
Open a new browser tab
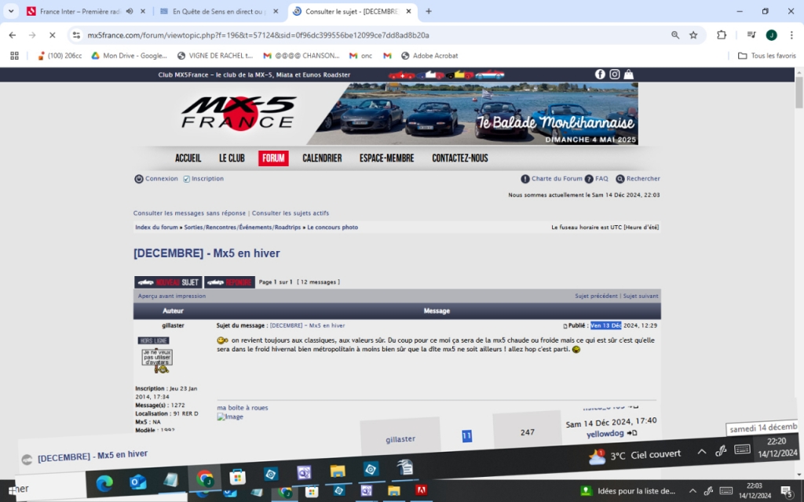coord(429,11)
